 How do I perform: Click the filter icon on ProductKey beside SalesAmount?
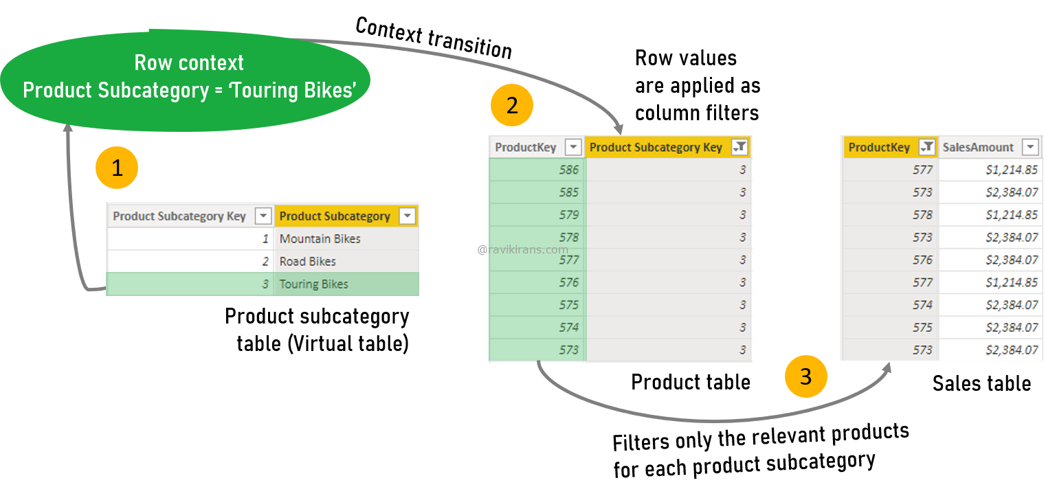click(927, 147)
